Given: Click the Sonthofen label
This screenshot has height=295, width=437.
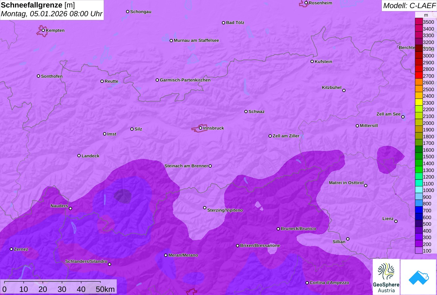Looking at the screenshot, I should (52, 76).
